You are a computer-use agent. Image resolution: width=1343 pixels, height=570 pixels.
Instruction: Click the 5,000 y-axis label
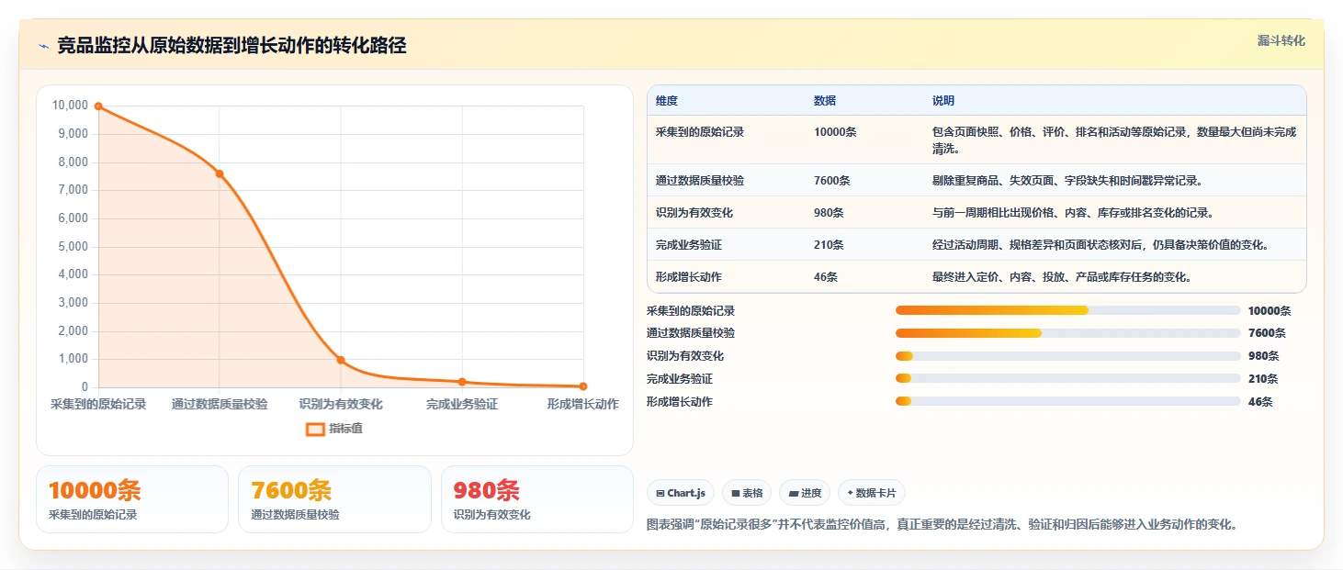point(73,247)
